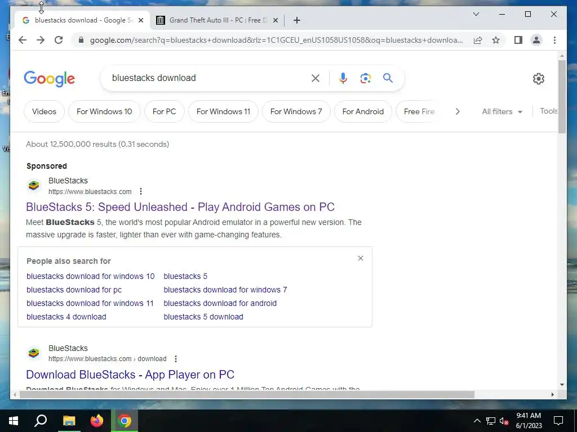Select the For PC filter chip

(164, 111)
